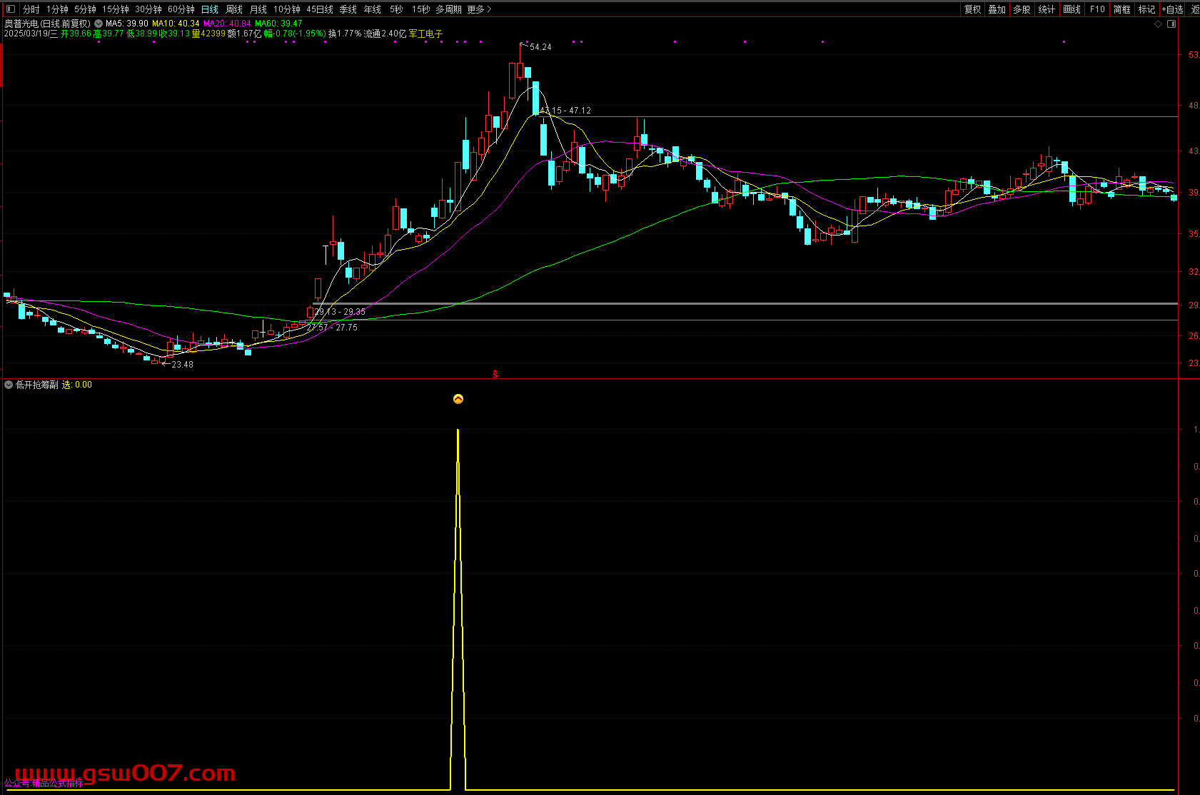The image size is (1200, 795).
Task: Click the 29.13 - 29.35 gap label
Action: click(340, 312)
